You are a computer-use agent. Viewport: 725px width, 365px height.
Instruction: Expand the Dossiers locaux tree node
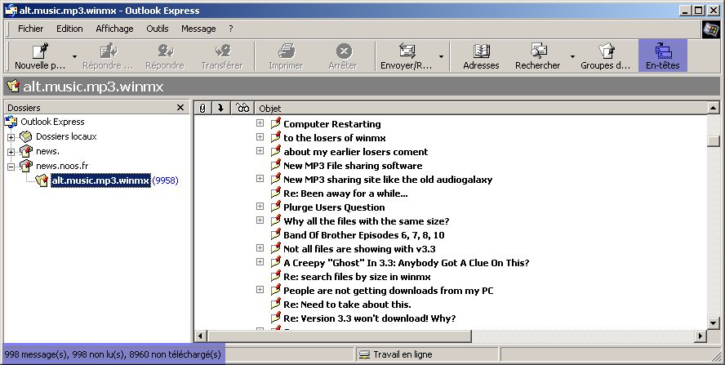tap(11, 137)
